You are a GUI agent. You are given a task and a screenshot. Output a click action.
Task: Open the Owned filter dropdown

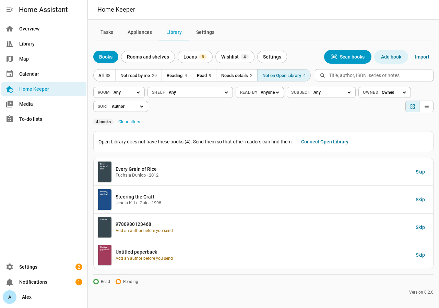384,92
